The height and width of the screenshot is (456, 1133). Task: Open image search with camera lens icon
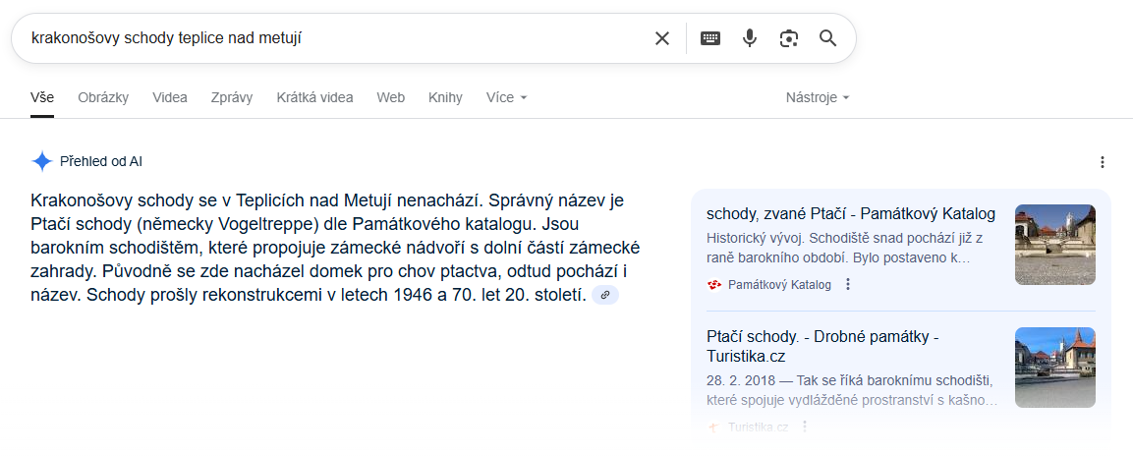[788, 38]
